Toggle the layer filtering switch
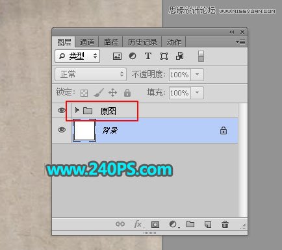This screenshot has height=250, width=282. (201, 56)
